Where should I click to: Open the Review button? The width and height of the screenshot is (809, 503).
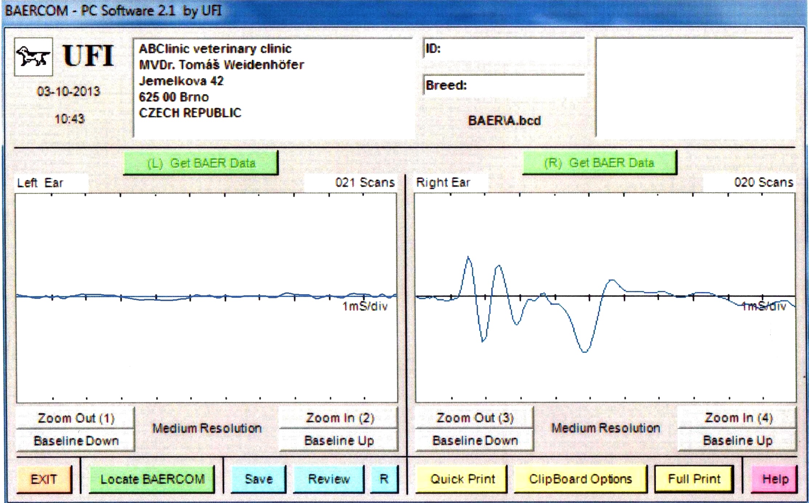click(x=328, y=479)
